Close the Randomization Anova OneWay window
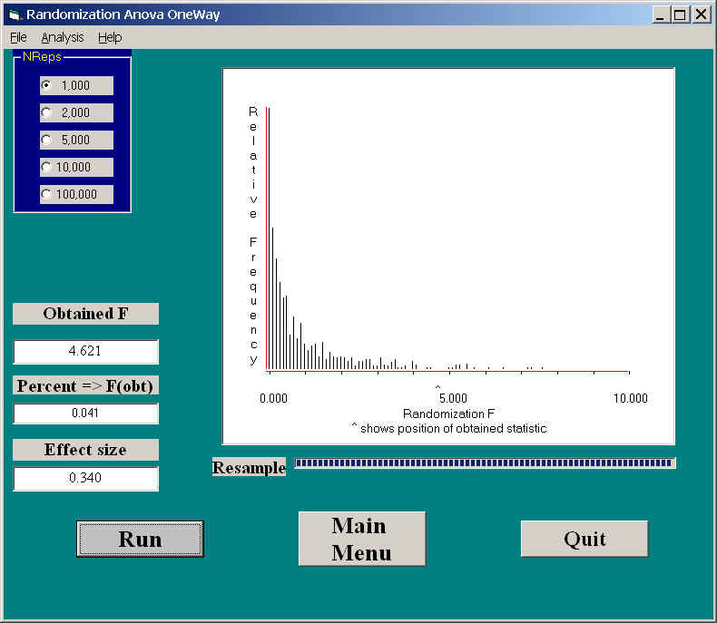This screenshot has width=717, height=623. click(701, 15)
